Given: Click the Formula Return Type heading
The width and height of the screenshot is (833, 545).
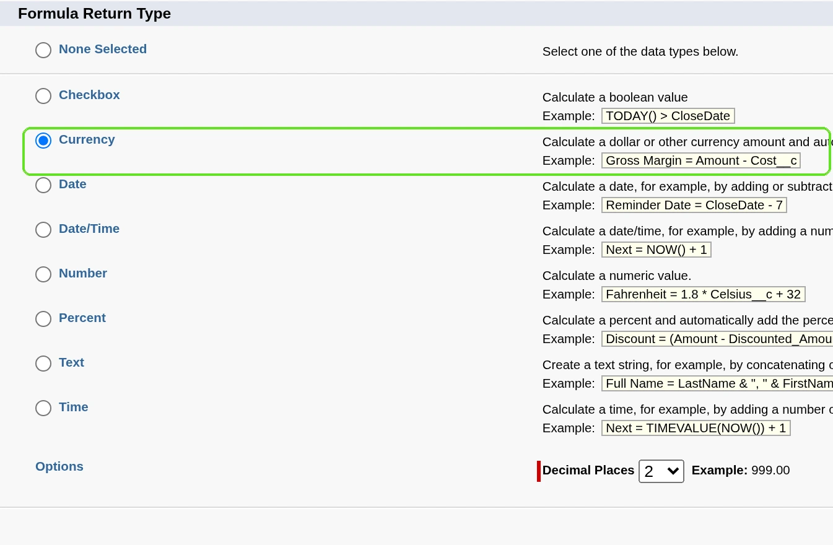Looking at the screenshot, I should point(94,14).
